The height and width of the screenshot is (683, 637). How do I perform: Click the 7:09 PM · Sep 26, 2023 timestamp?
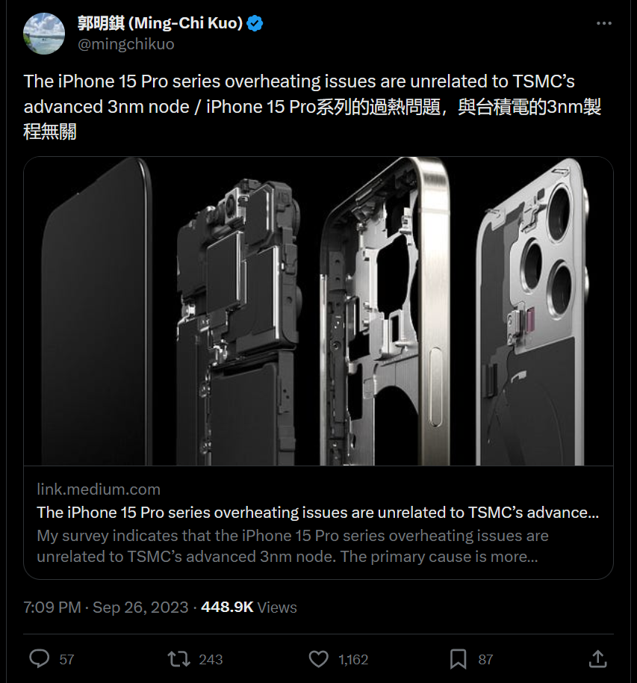coord(106,607)
